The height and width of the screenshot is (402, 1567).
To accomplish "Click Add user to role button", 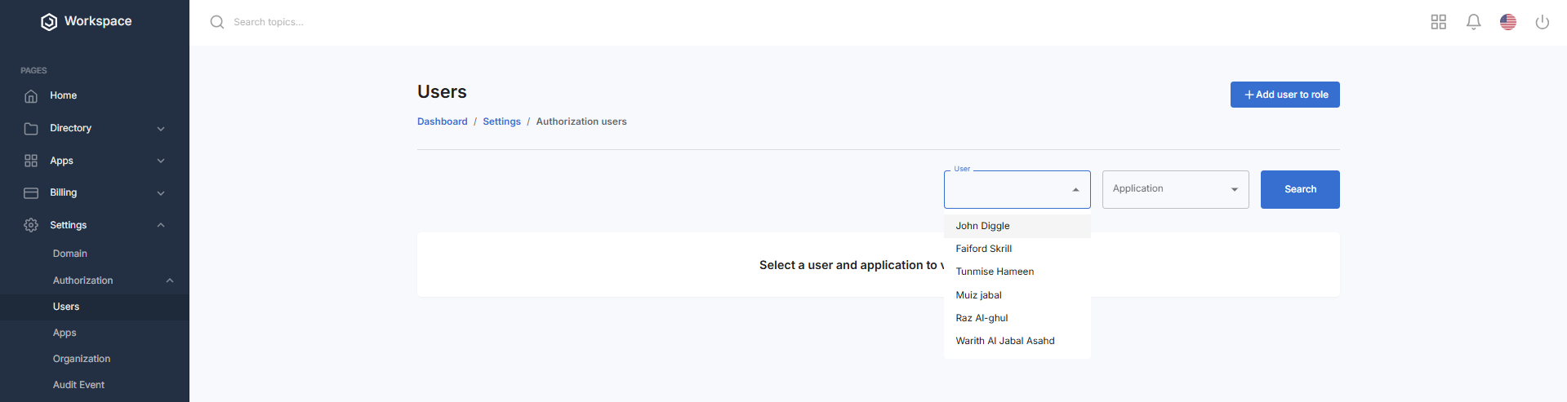I will coord(1284,95).
